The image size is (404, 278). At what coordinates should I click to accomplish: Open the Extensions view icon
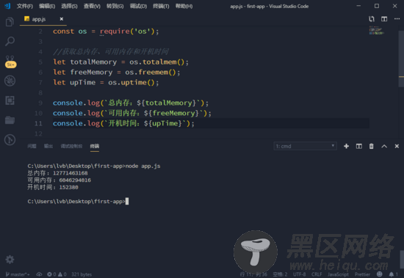pos(10,100)
